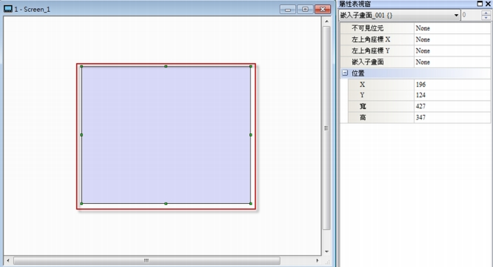Close the Screen_1 window
Screen dimensions: 493x267
(323, 10)
